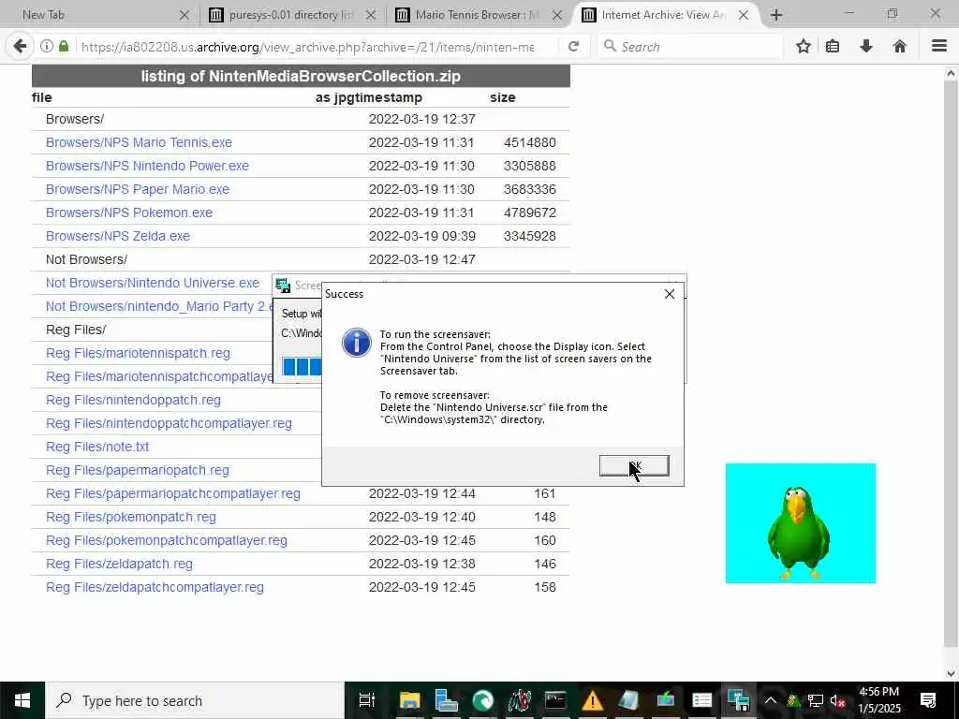
Task: Click the setup progress bar behind dialog
Action: pyautogui.click(x=302, y=367)
